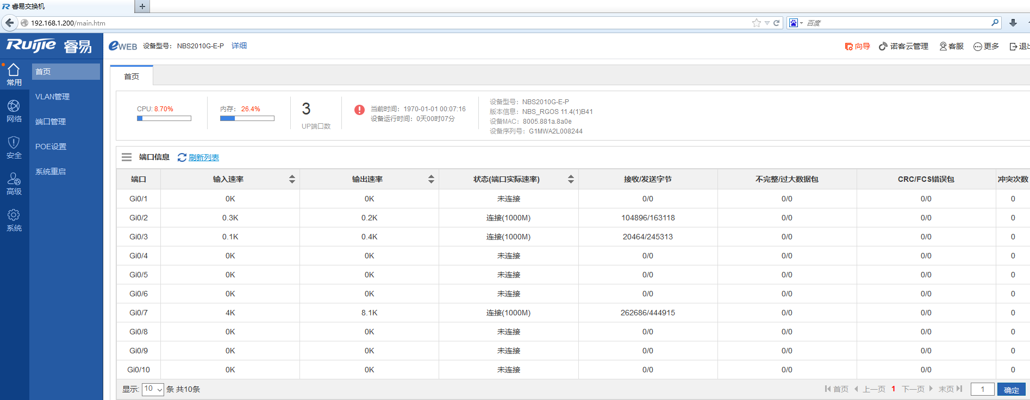Go to last page 末页 pager
This screenshot has width=1030, height=400.
[951, 389]
